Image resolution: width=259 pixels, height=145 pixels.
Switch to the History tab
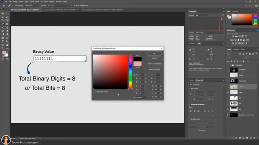[191, 80]
